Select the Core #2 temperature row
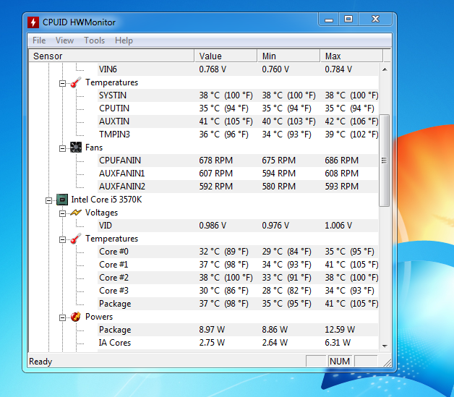 238,278
